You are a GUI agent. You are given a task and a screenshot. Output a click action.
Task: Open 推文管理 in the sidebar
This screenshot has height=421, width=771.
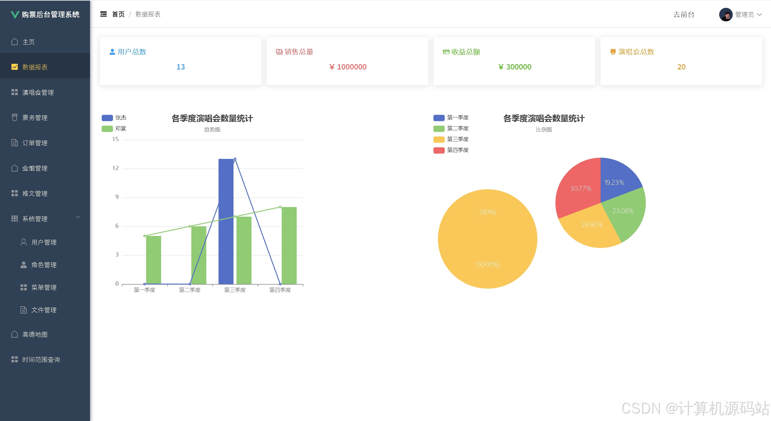45,193
